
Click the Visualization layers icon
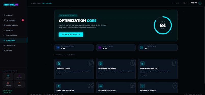point(4,46)
